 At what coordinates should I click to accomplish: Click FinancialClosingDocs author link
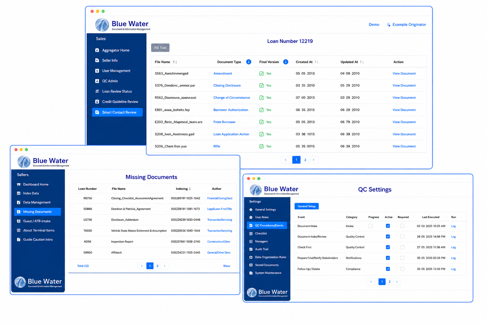(x=220, y=198)
